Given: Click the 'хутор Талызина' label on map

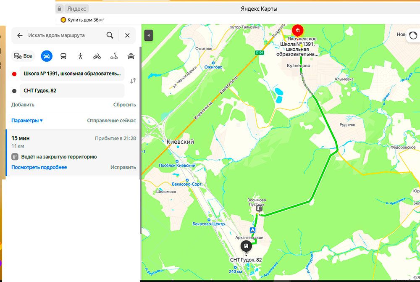Looking at the screenshot, I should [244, 27].
